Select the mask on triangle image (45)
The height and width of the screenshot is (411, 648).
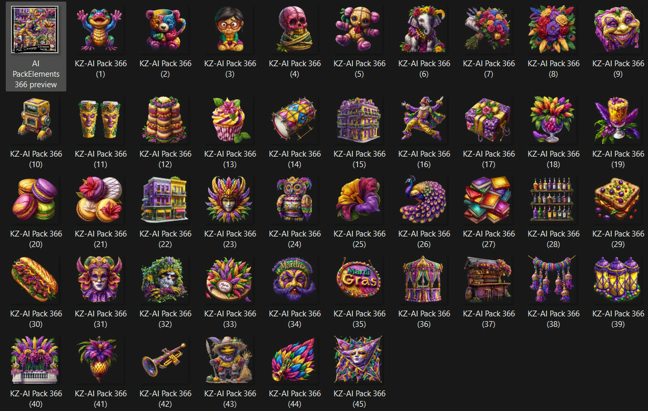click(x=359, y=359)
